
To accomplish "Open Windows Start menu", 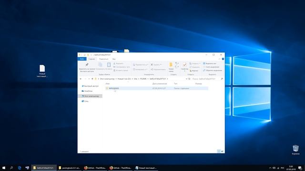I will pos(4,168).
